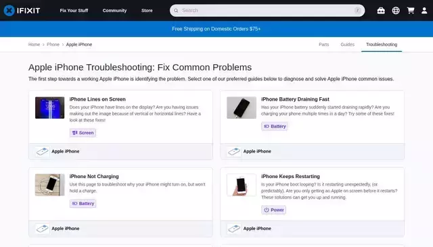Open the user account icon
This screenshot has width=433, height=247.
coord(424,11)
